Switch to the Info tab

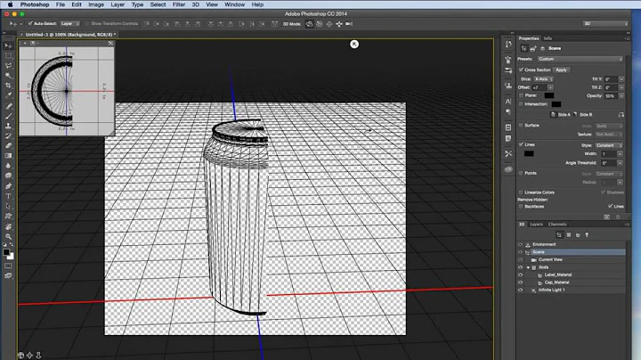click(548, 38)
